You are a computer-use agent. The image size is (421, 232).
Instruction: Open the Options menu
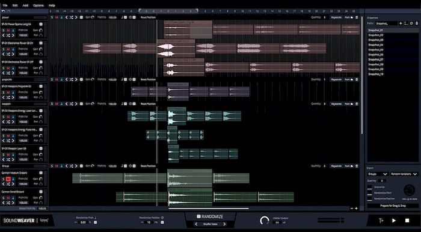pos(38,5)
